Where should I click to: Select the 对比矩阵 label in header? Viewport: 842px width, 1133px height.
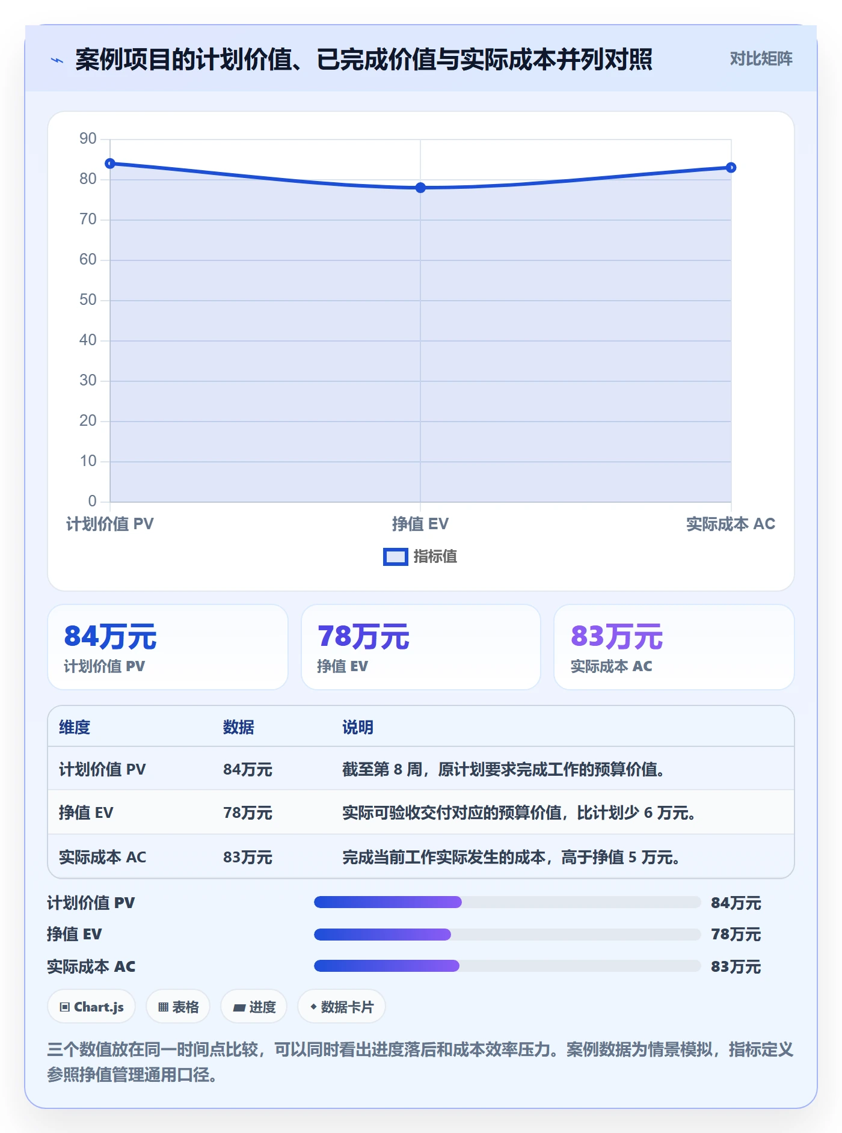click(x=761, y=59)
